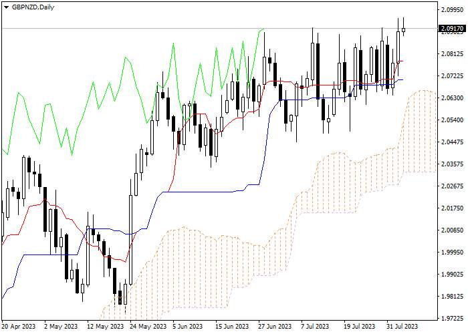This screenshot has width=468, height=334.
Task: Open the GBPNZD,Daily chart menu triangle
Action: pos(6,7)
